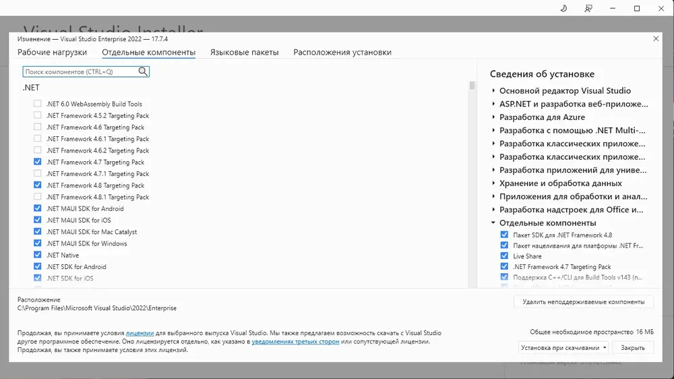Uncheck .NET SDK for iOS

(x=37, y=278)
